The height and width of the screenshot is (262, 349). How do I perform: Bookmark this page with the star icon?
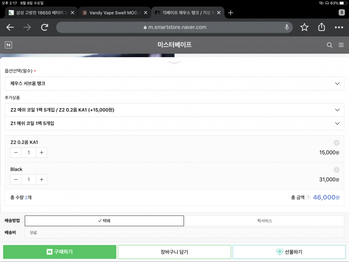pos(304,27)
